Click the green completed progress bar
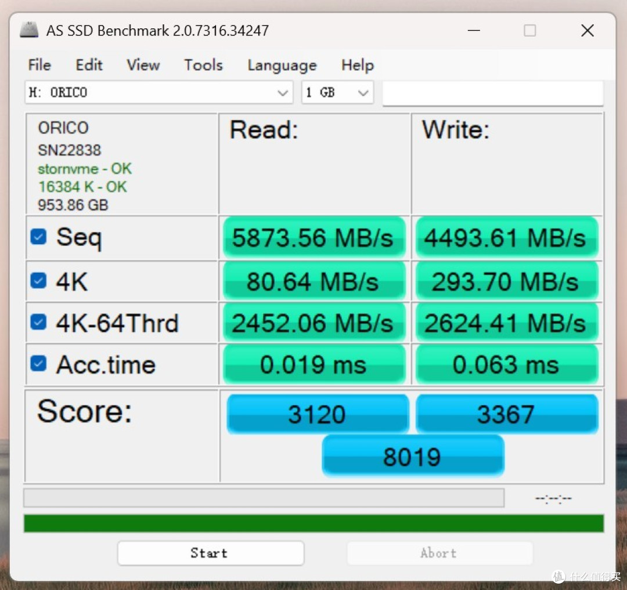The height and width of the screenshot is (590, 627). point(314,523)
